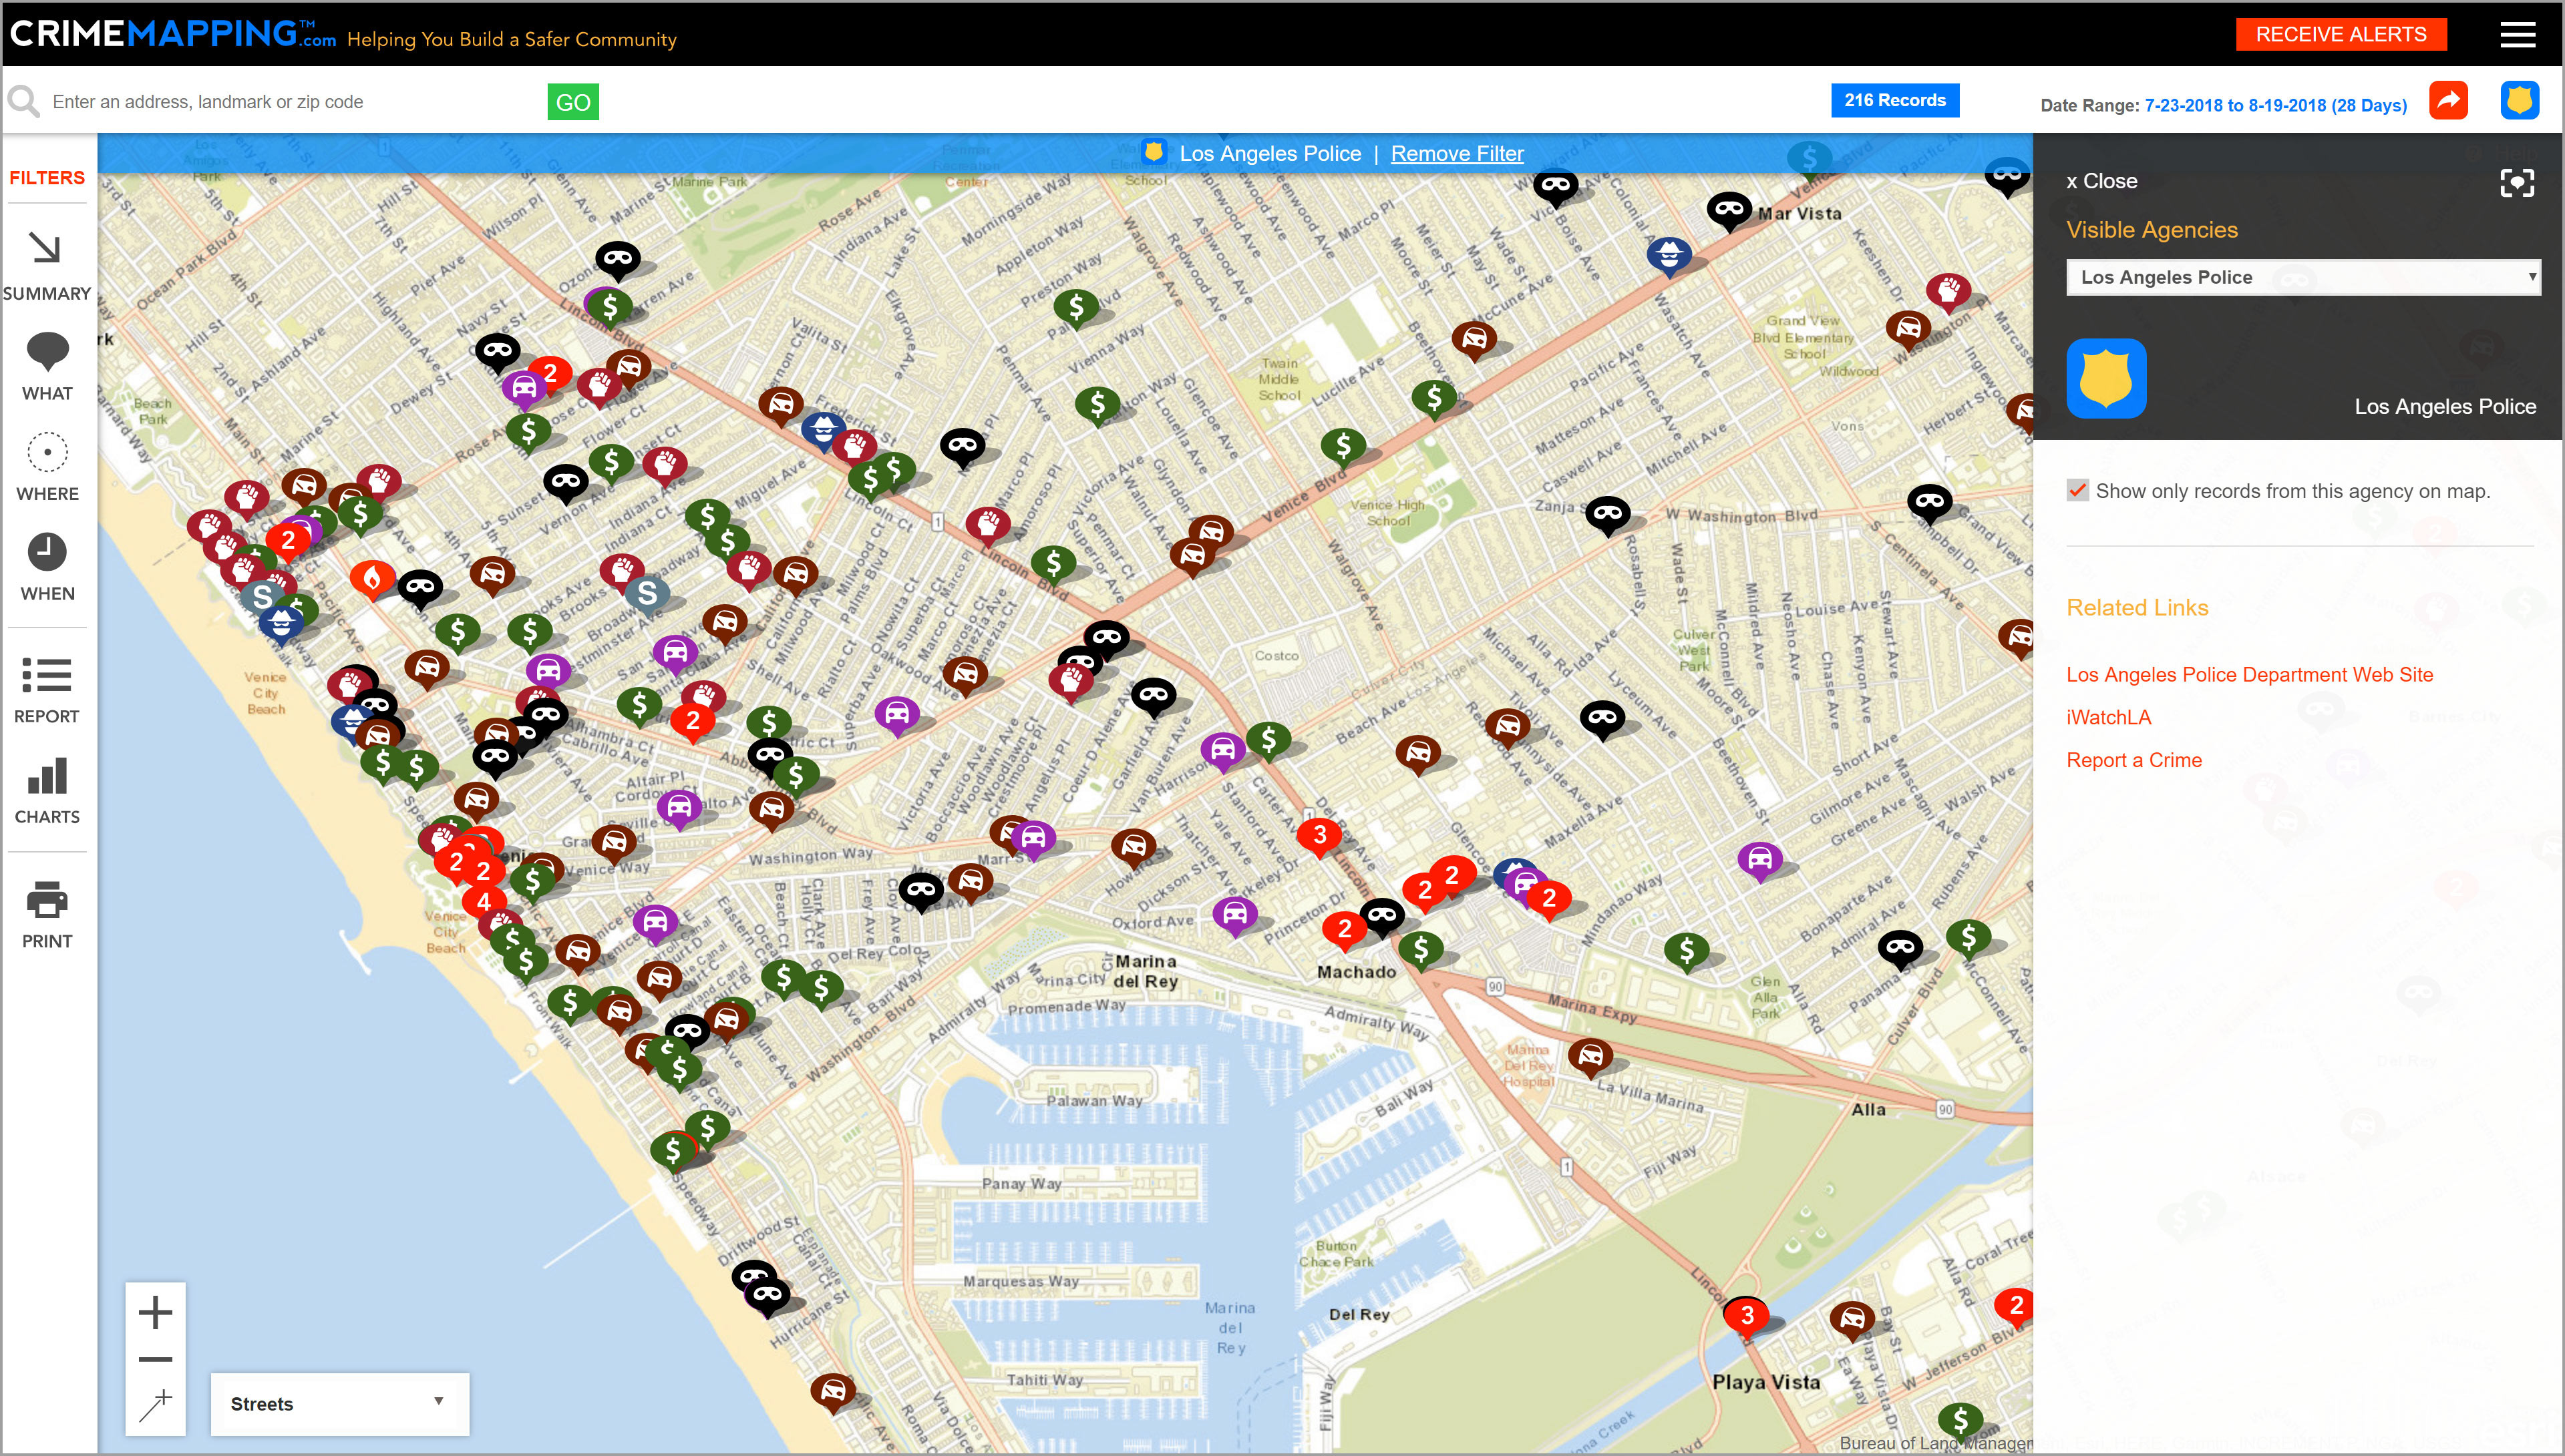Click the large Los Angeles Police badge logo
Screen dimensions: 2565x1456
[x=2106, y=378]
